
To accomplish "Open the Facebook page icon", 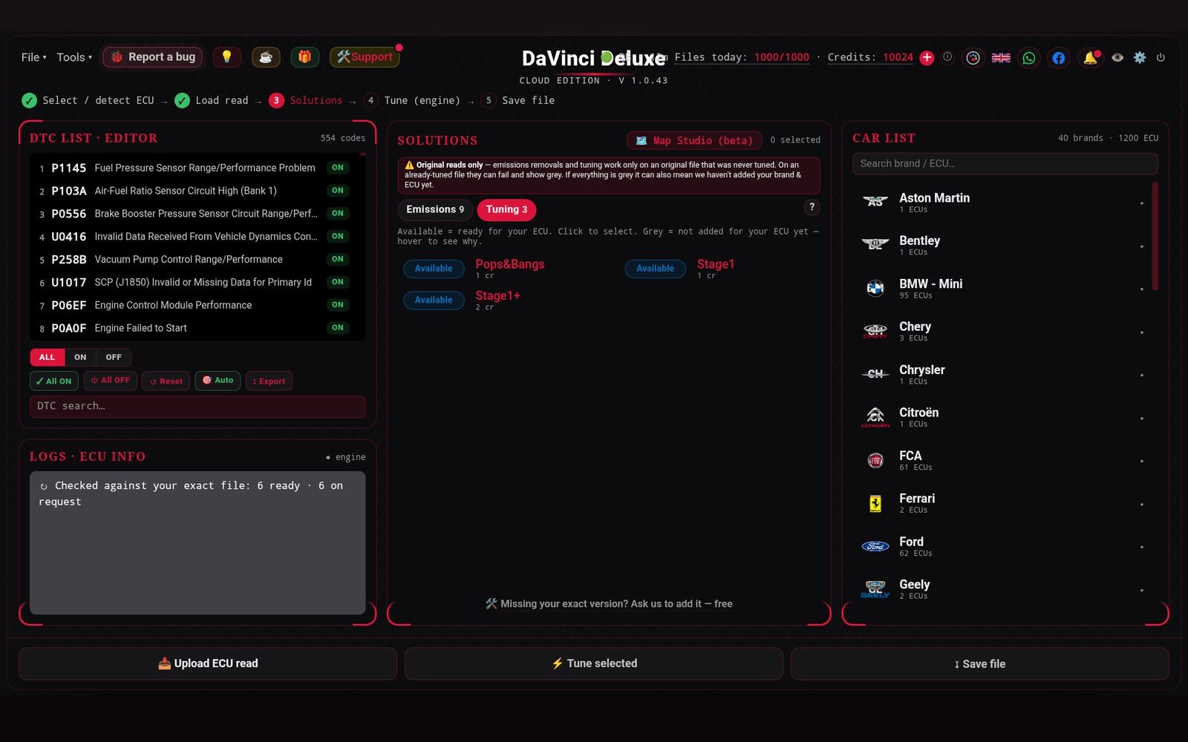I will pyautogui.click(x=1059, y=58).
